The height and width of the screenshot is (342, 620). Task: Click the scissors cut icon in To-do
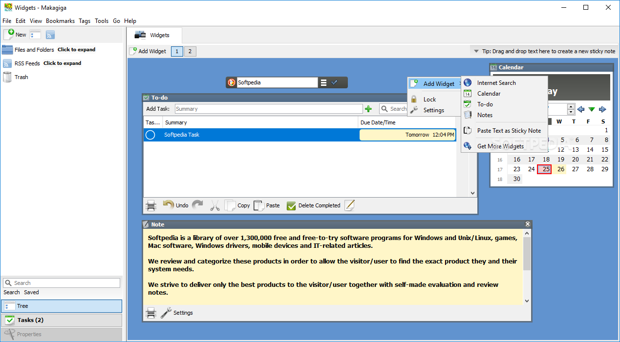coord(215,205)
